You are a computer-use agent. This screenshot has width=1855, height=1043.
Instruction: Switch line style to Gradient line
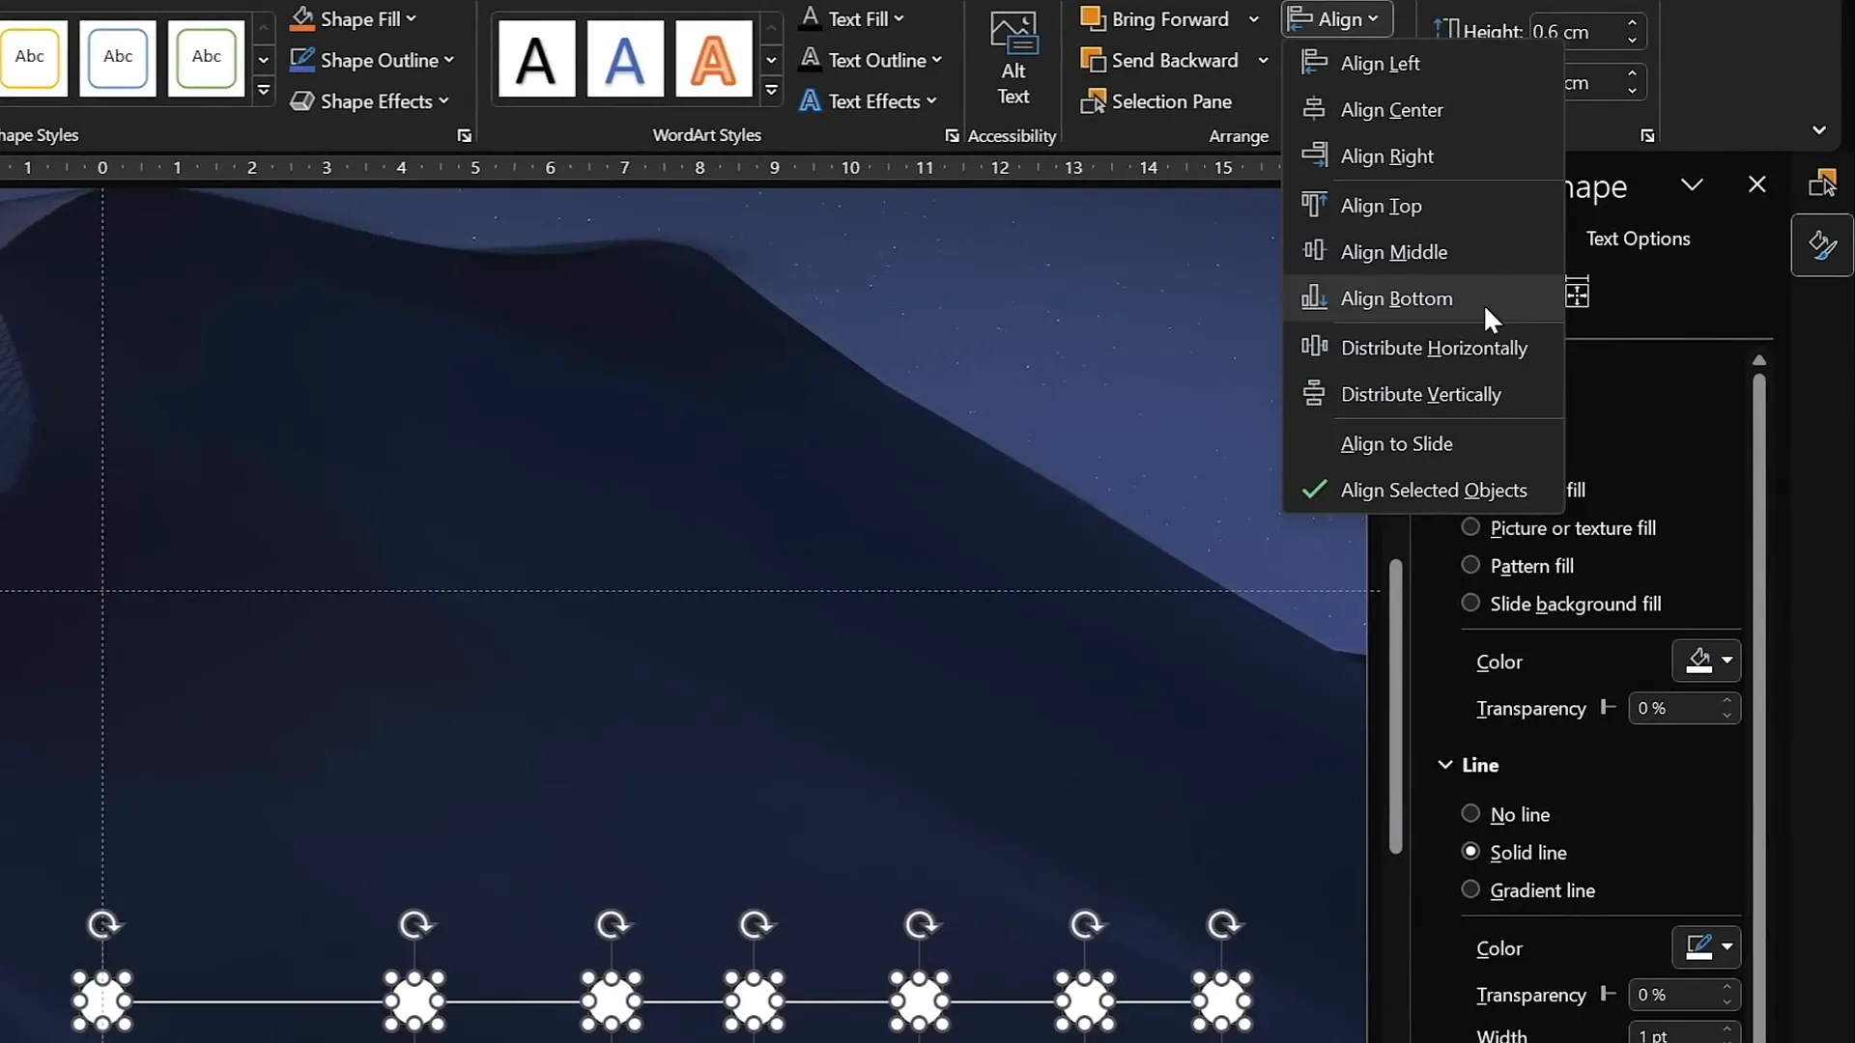click(1470, 889)
